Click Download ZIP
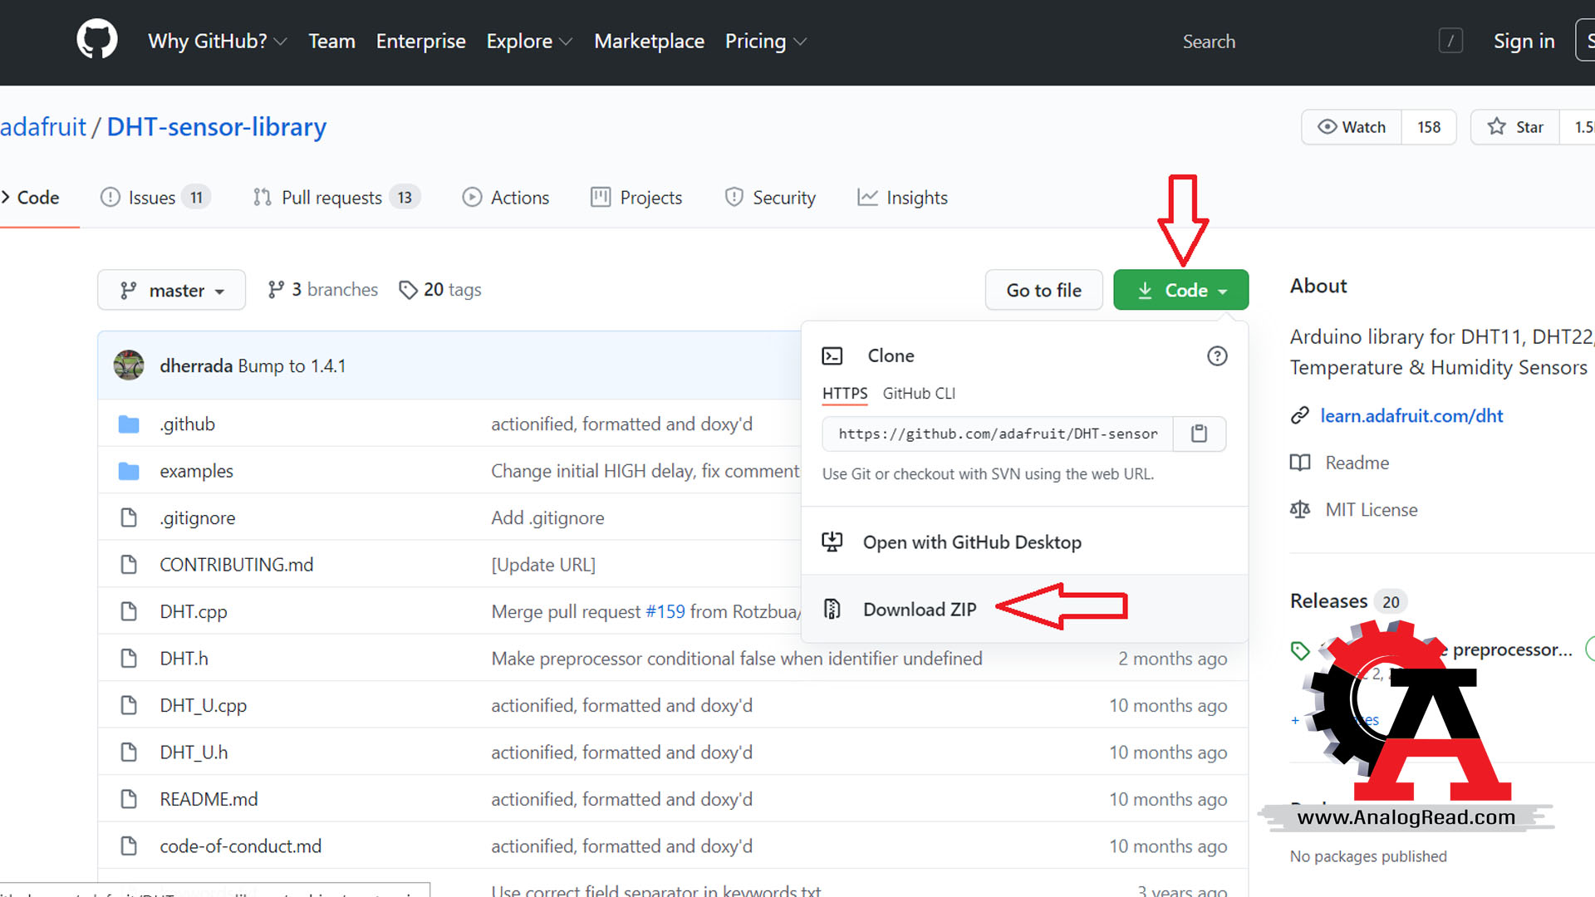The image size is (1595, 897). tap(920, 610)
